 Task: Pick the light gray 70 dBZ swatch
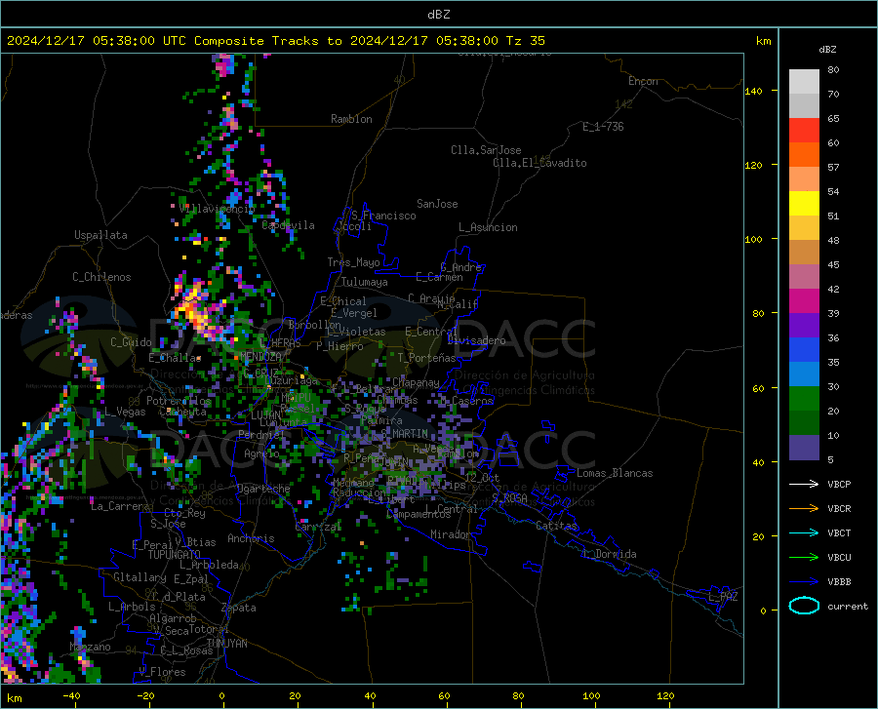(x=804, y=82)
